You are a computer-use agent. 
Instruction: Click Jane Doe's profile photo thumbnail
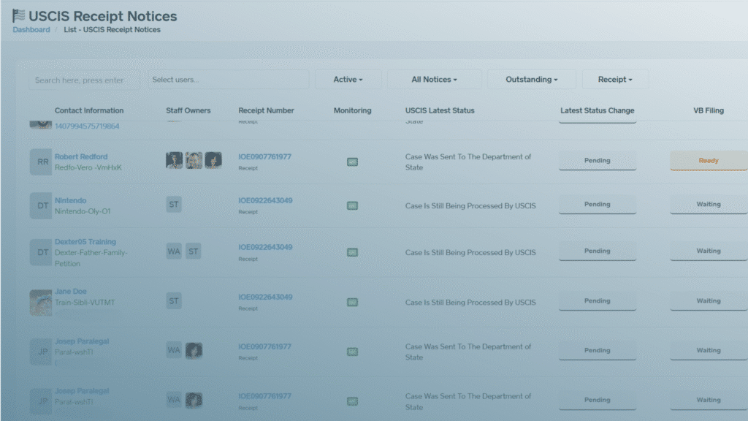(41, 303)
